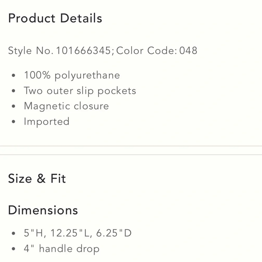
Task: Select the 'Two outer slip pockets' text
Action: coord(80,91)
